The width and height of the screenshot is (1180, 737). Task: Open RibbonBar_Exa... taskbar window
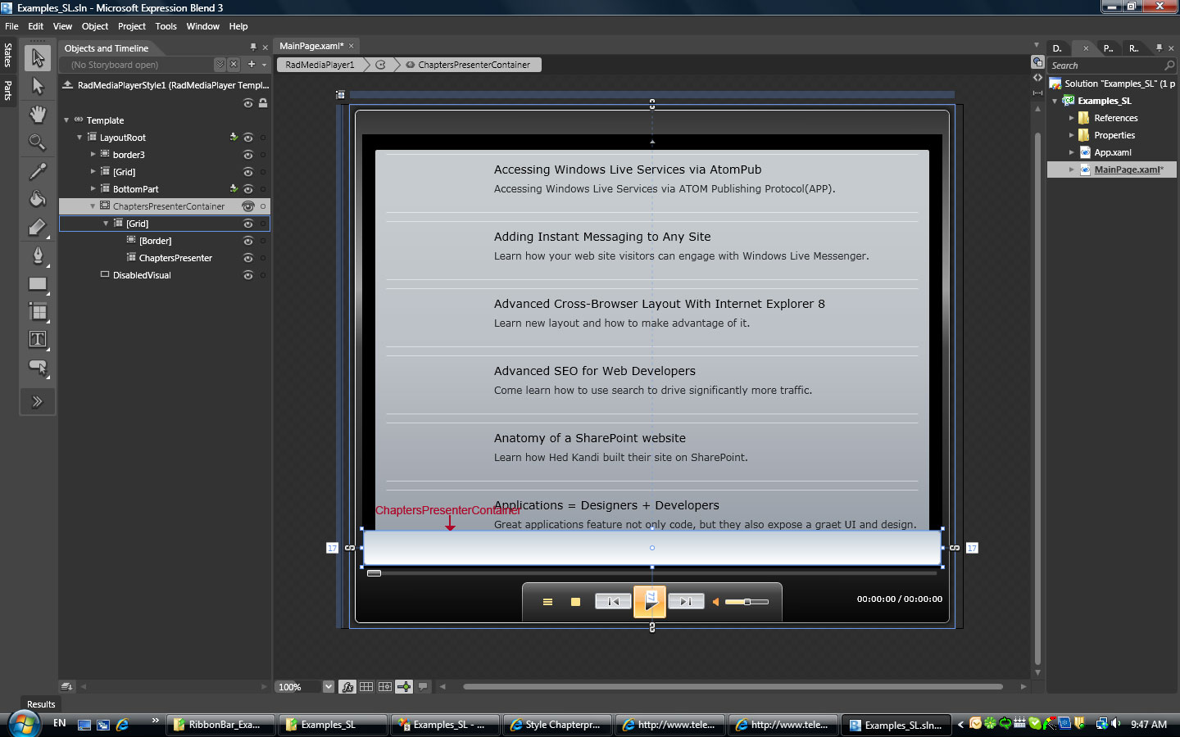[x=220, y=725]
